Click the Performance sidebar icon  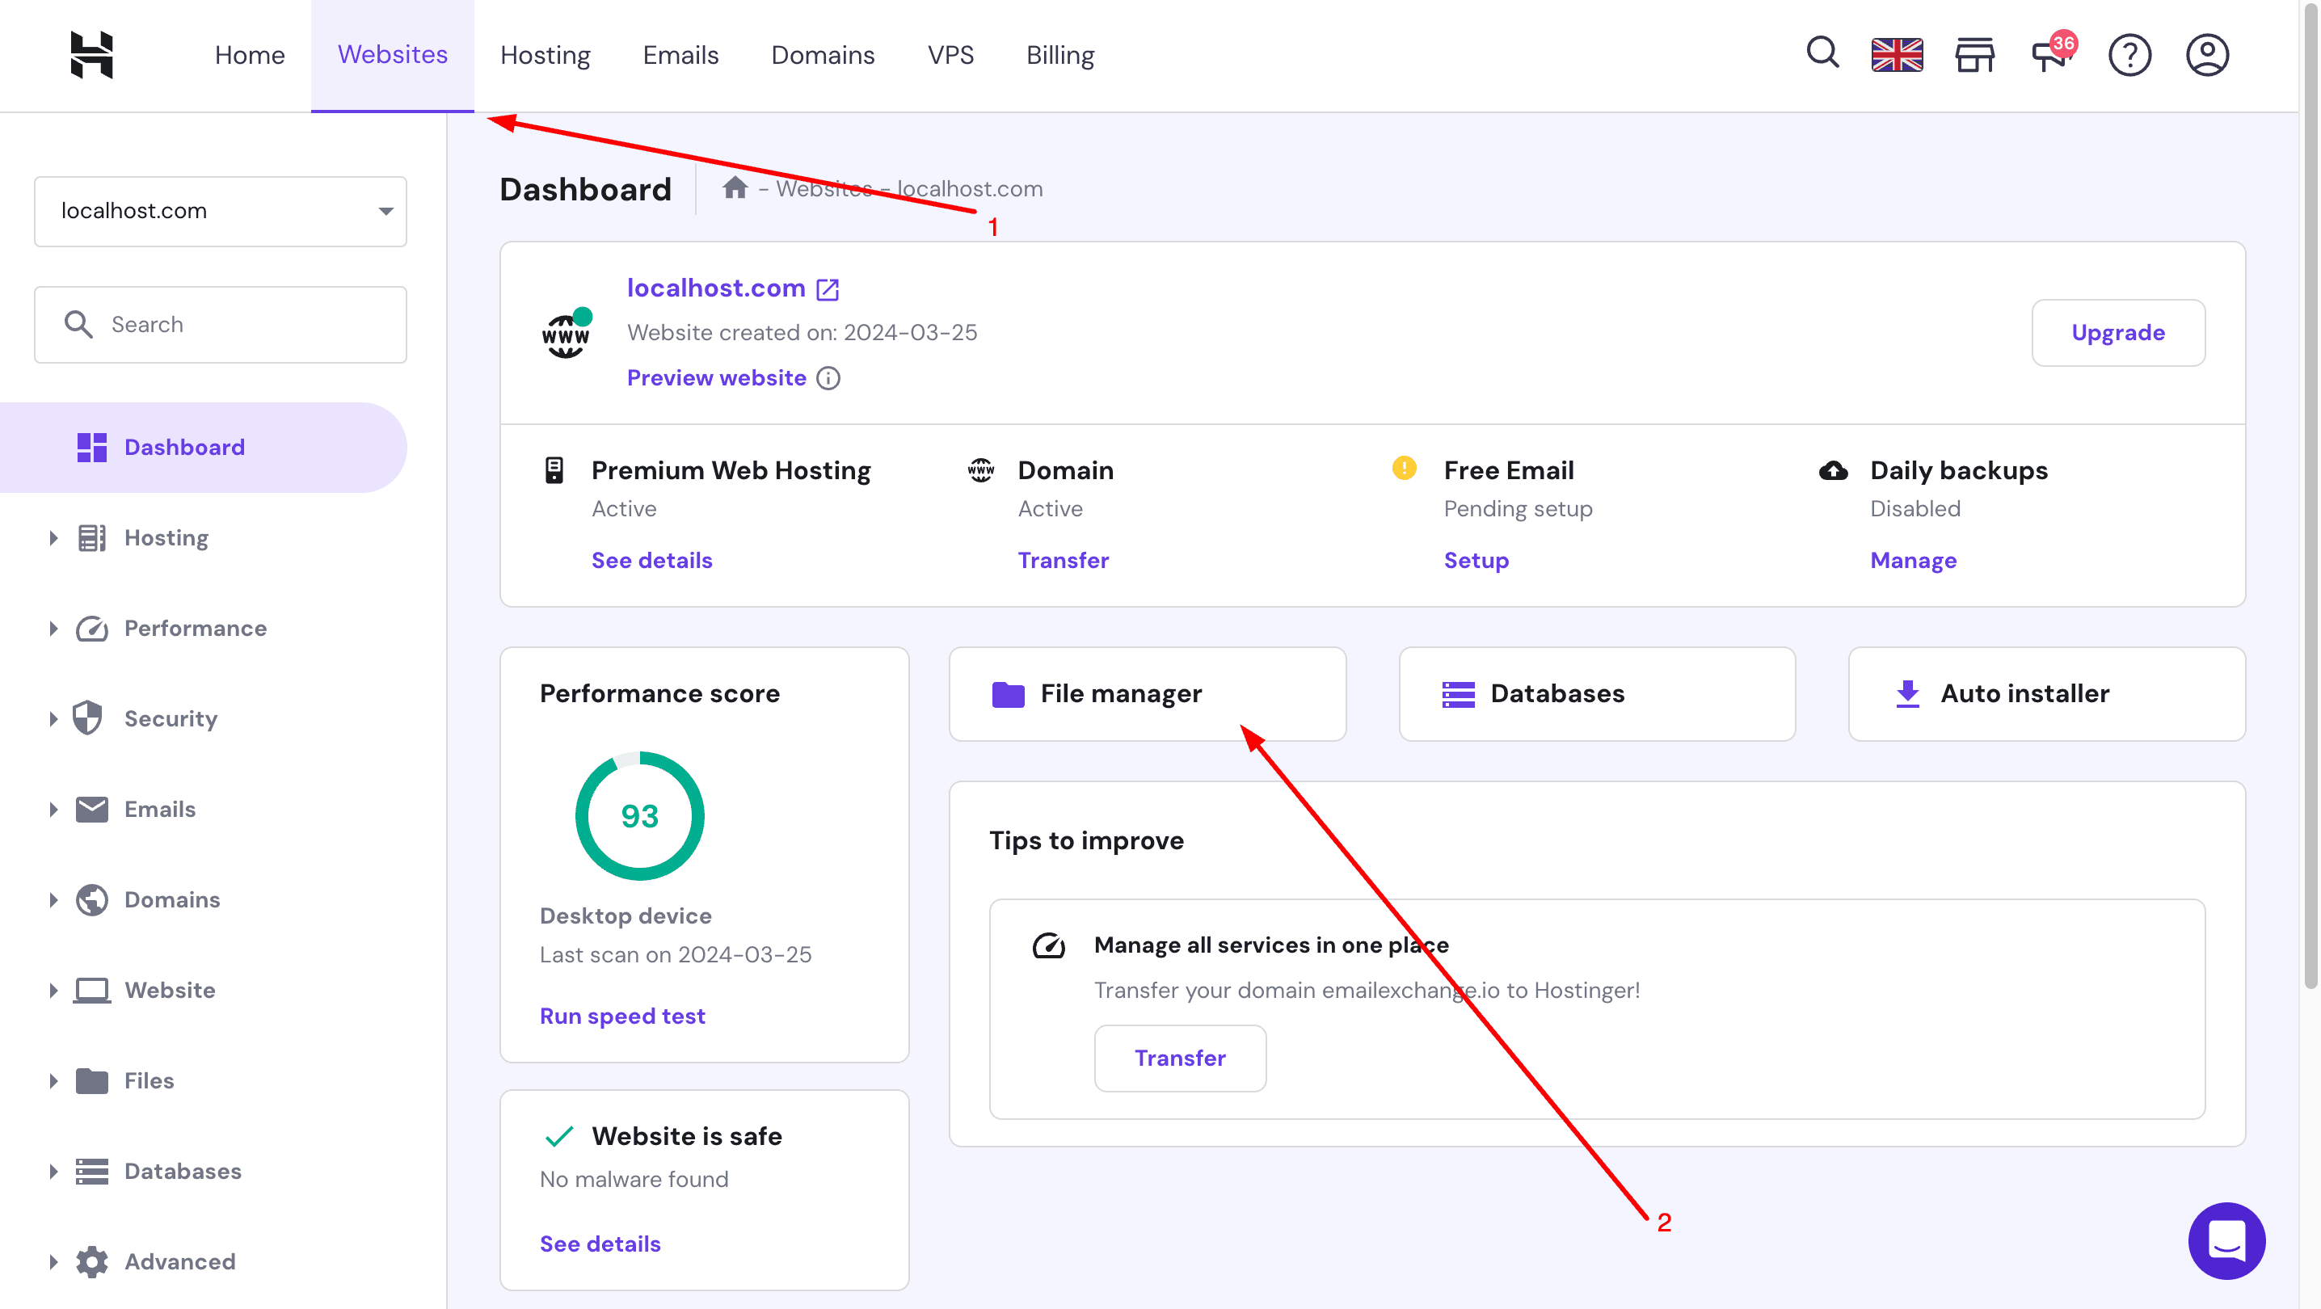pos(89,626)
